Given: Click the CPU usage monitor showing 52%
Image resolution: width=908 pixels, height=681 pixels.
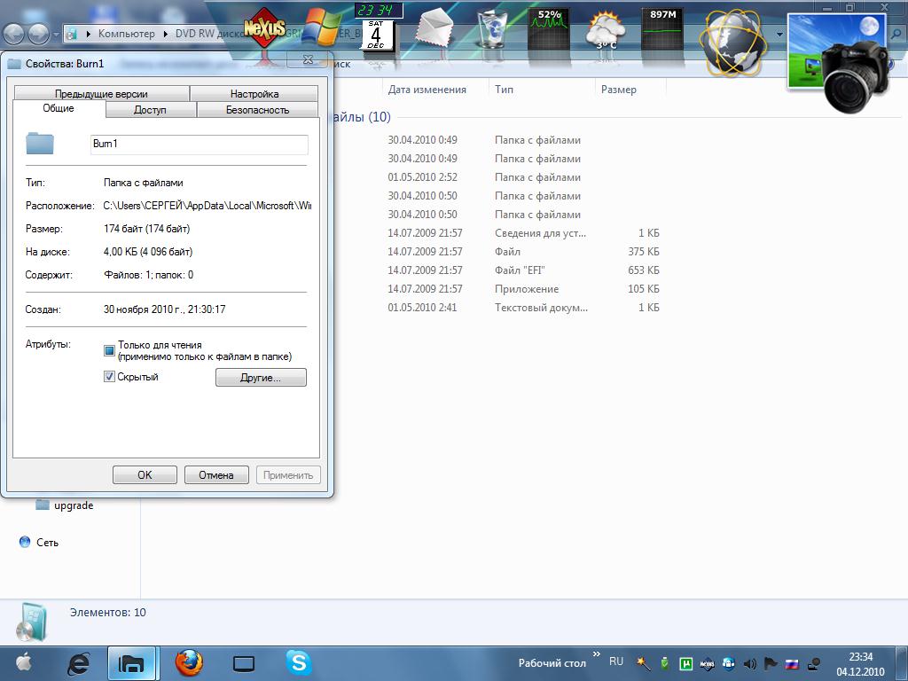Looking at the screenshot, I should [549, 28].
